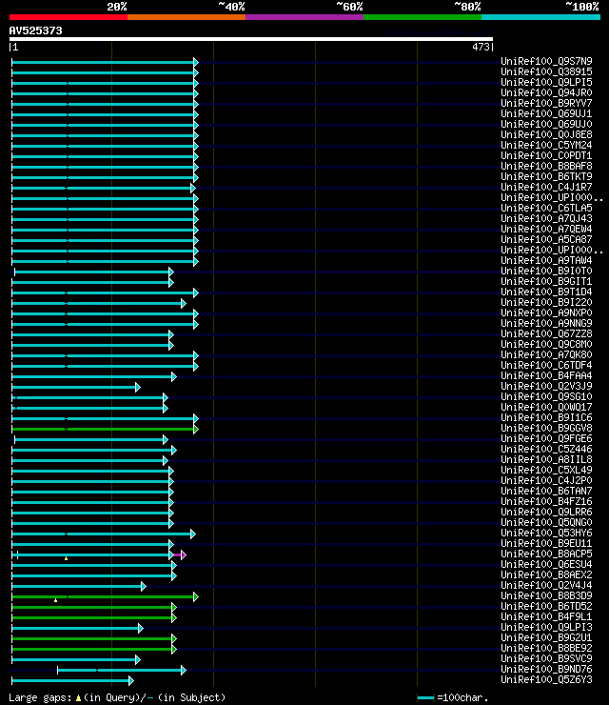Open the UniRef100_Q2V4J4 hit
The image size is (609, 705).
pos(546,585)
